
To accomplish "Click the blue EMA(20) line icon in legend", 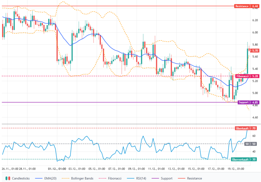I will pyautogui.click(x=39, y=178).
